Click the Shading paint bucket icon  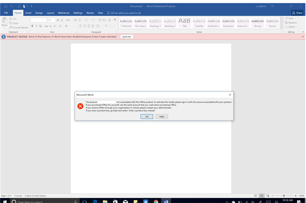(x=105, y=26)
